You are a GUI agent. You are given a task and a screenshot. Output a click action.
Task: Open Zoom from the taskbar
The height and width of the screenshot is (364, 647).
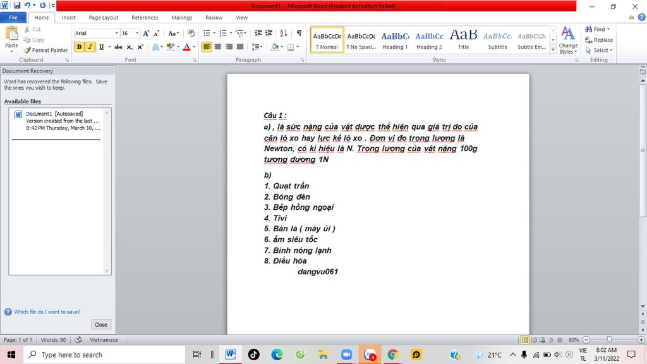pyautogui.click(x=346, y=355)
